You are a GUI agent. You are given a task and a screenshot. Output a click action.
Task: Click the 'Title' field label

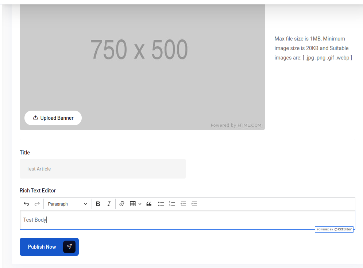click(25, 152)
